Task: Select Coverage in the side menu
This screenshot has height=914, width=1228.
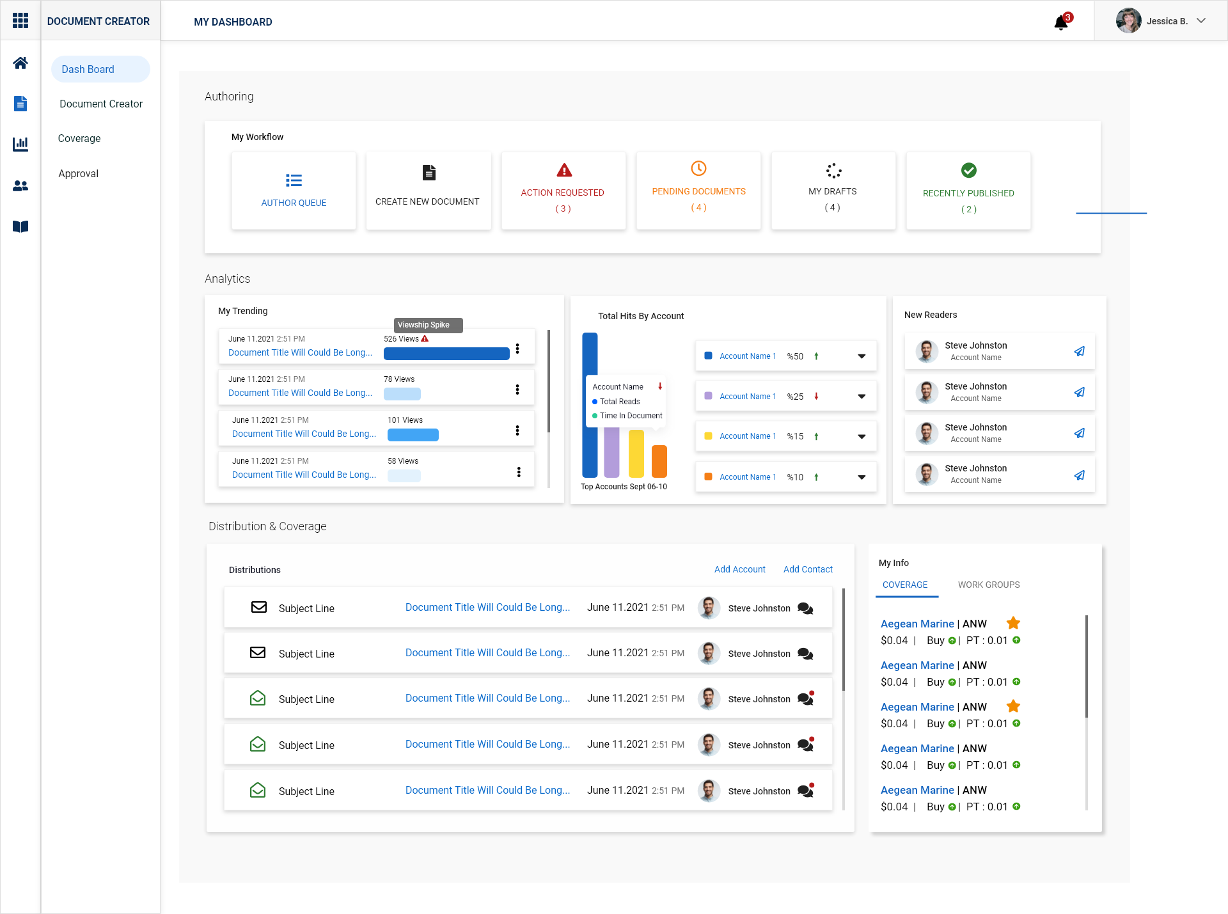Action: coord(79,138)
